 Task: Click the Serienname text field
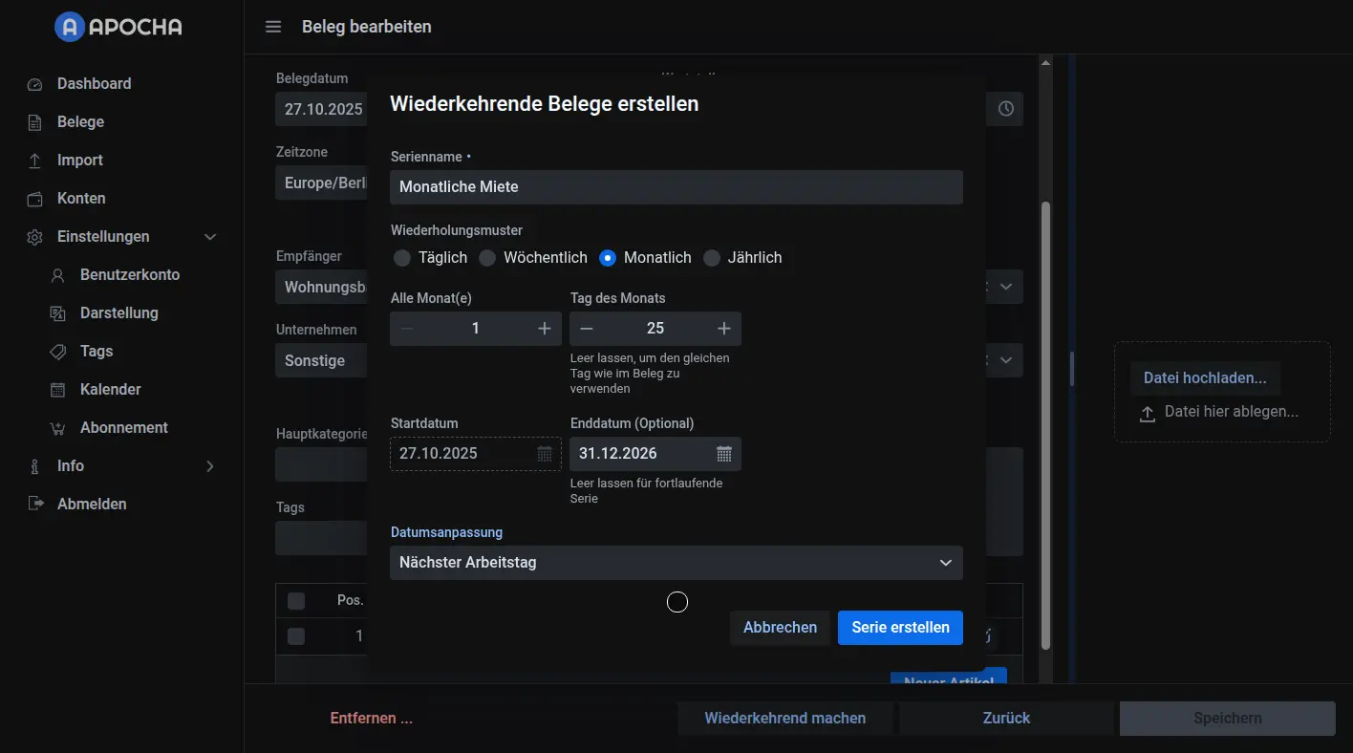(x=676, y=187)
